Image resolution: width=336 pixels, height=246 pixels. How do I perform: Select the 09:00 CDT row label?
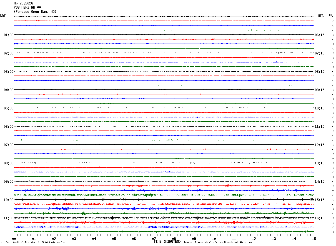[9, 182]
